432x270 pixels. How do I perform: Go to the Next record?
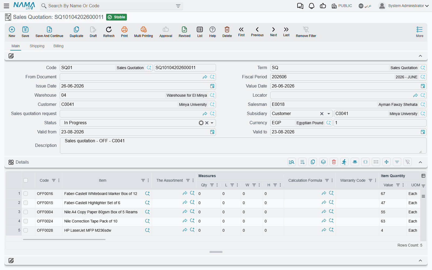[274, 32]
